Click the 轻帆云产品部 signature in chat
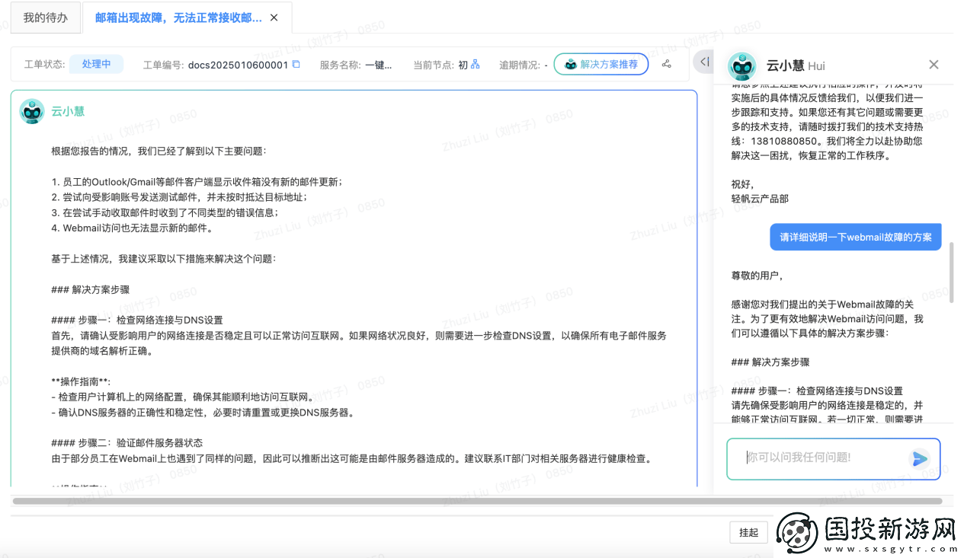 [x=760, y=199]
